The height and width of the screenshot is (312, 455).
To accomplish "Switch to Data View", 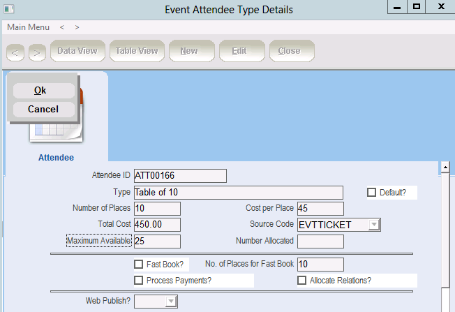I will [x=77, y=51].
